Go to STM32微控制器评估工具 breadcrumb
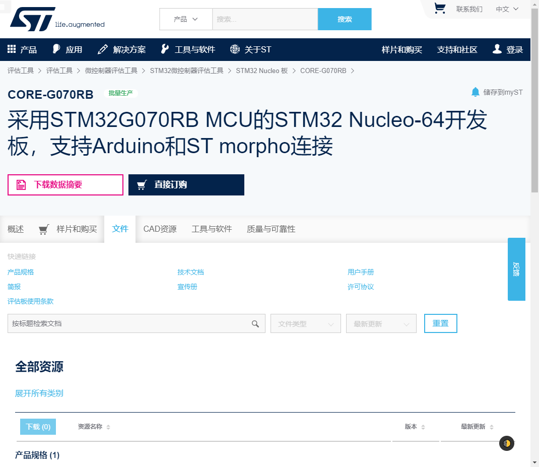 [187, 71]
